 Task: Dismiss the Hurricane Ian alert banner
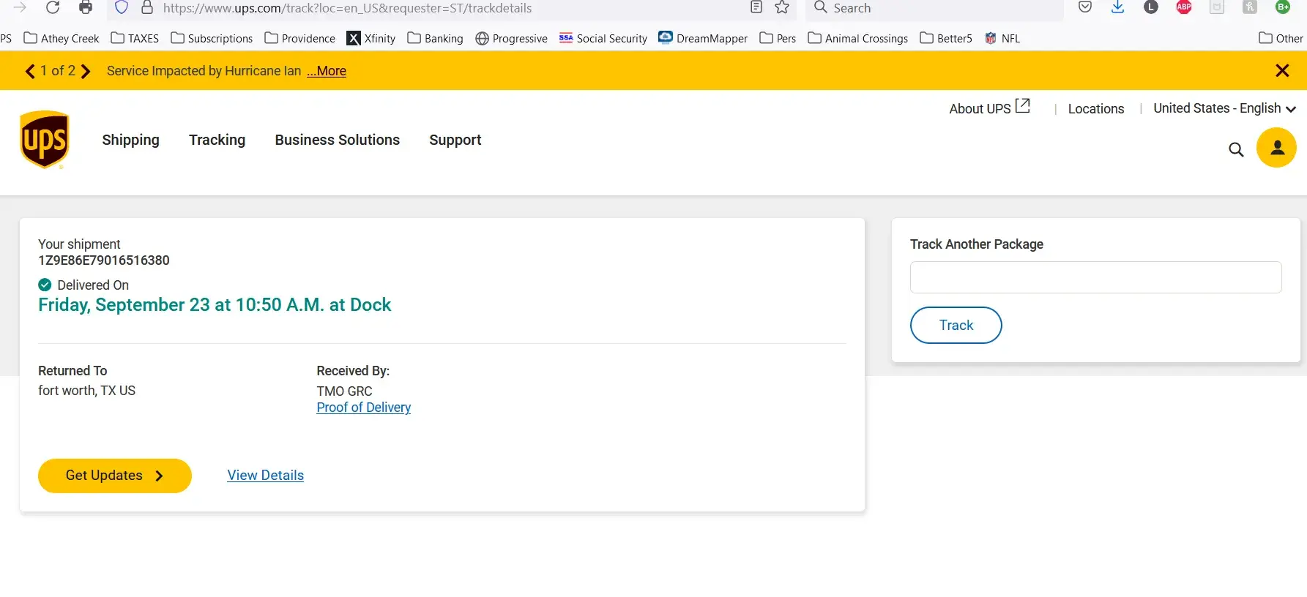tap(1282, 71)
